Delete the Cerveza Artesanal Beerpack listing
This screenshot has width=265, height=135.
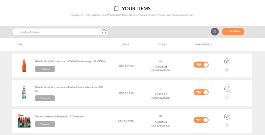227,125
